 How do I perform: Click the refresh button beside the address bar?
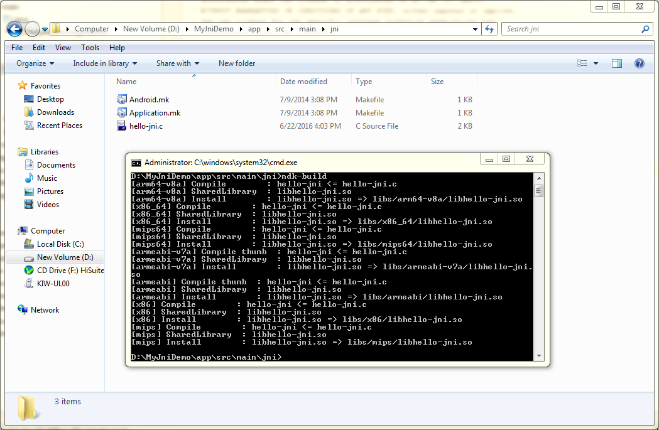pyautogui.click(x=490, y=29)
